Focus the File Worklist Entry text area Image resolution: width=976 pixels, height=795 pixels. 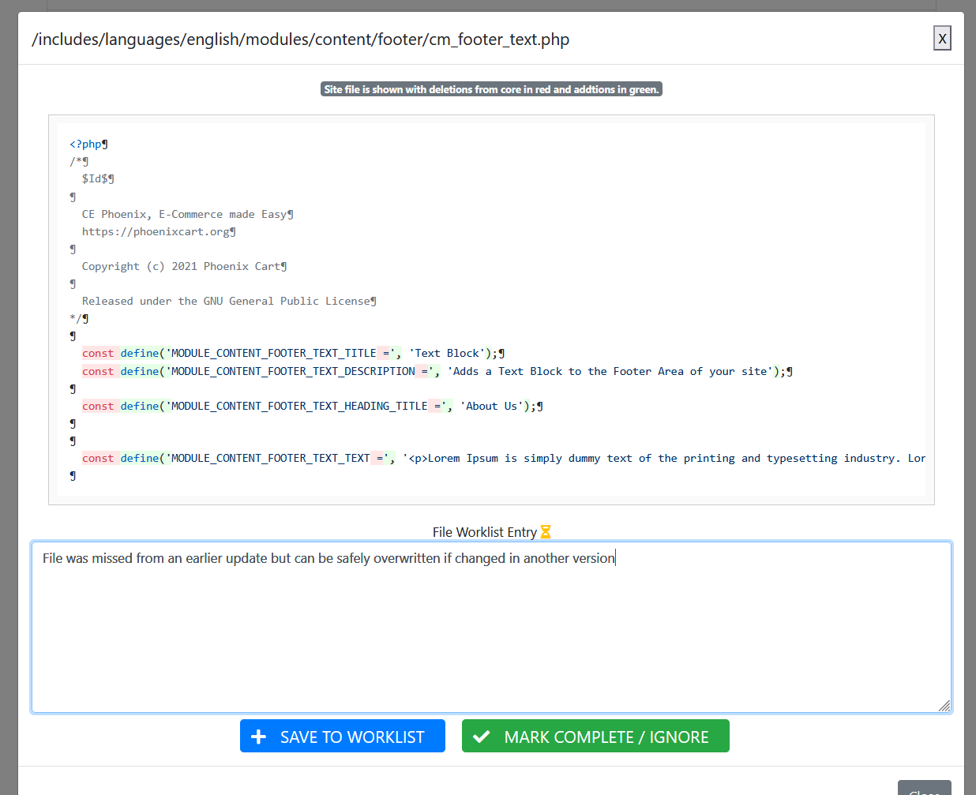(x=491, y=628)
